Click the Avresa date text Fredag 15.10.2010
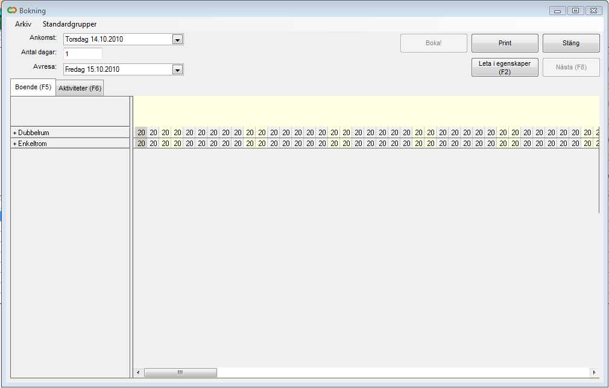The image size is (609, 388). coord(92,69)
